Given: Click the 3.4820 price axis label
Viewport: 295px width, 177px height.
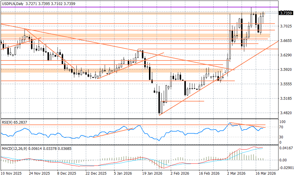Looking at the screenshot, I should (x=286, y=113).
